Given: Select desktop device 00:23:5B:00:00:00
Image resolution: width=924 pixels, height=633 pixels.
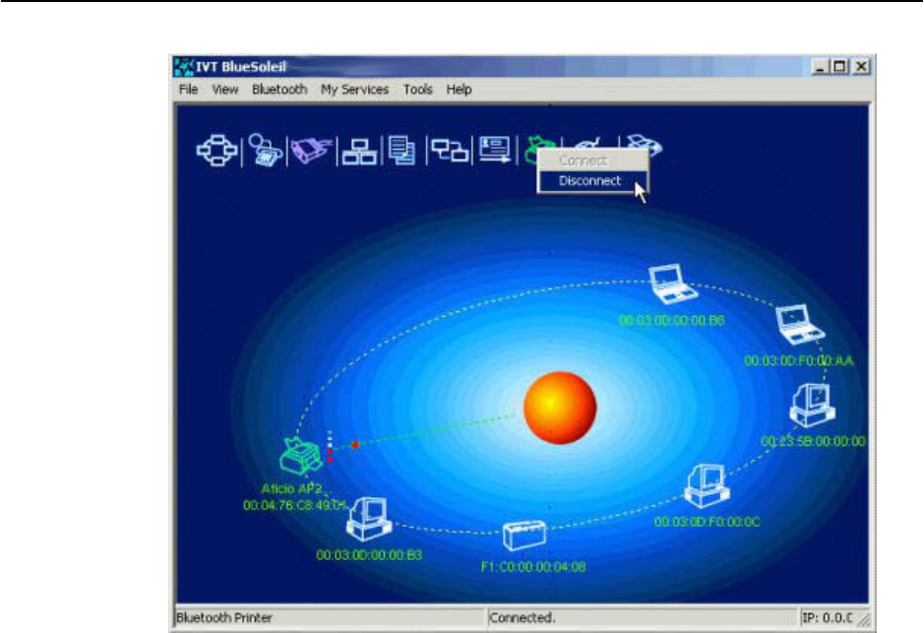Looking at the screenshot, I should point(812,405).
